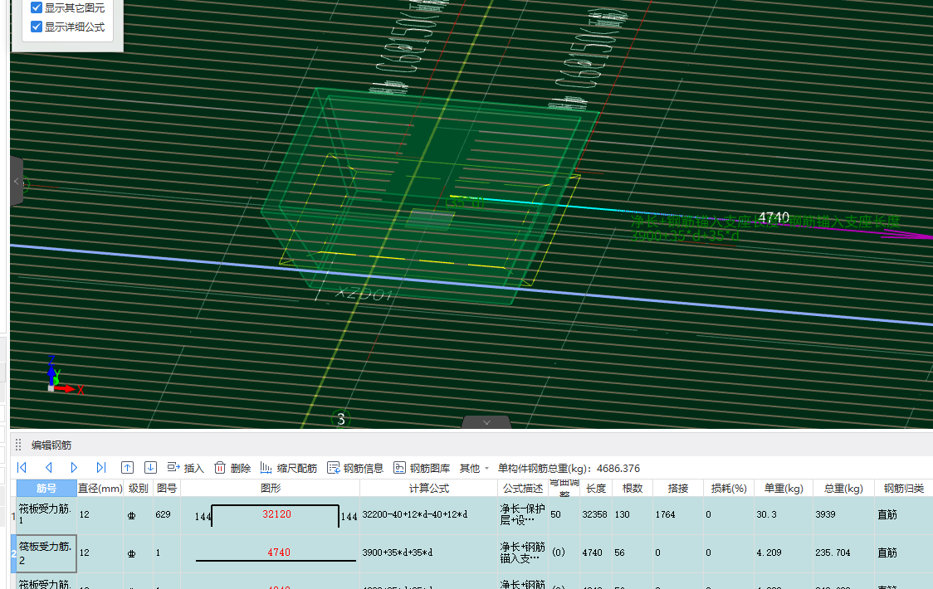Jump to the last rebar record
This screenshot has width=933, height=589.
[101, 468]
